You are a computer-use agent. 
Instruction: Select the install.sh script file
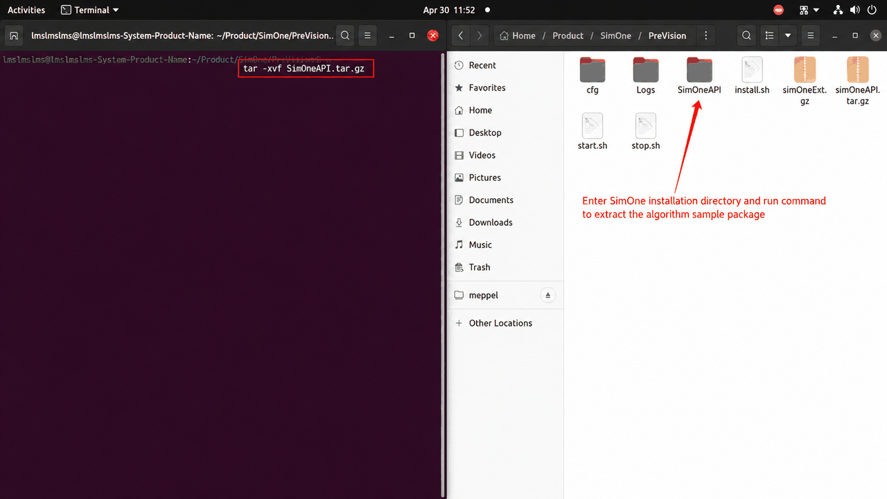click(x=752, y=76)
